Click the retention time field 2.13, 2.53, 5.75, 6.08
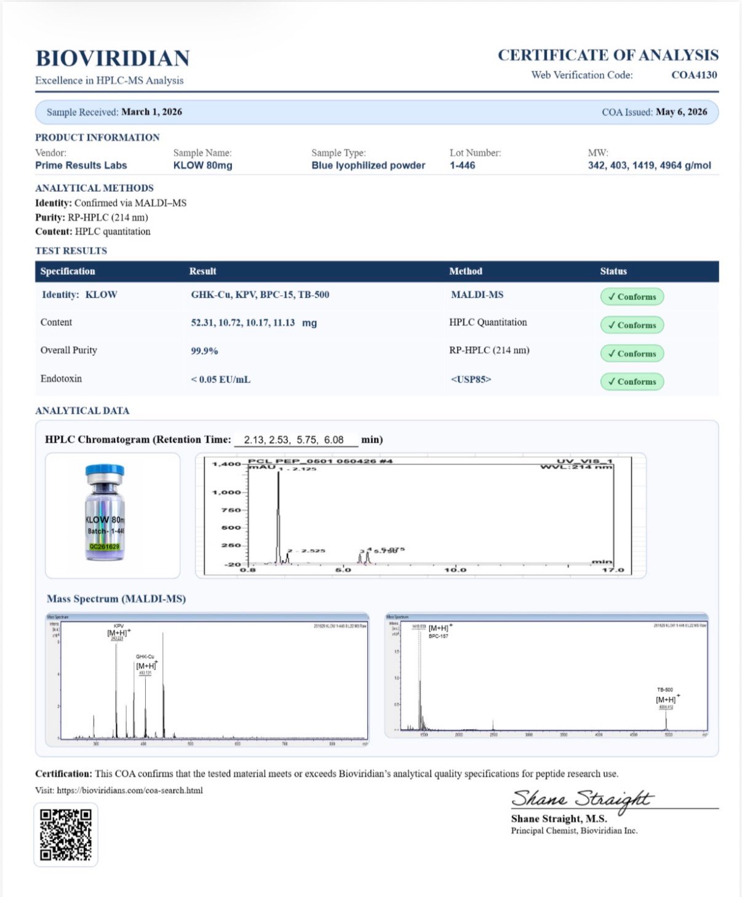 296,440
